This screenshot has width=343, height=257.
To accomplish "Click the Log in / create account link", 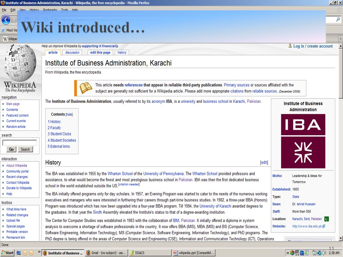I will [x=313, y=46].
